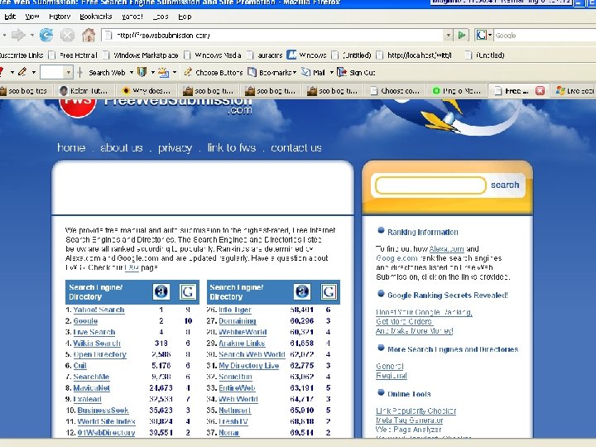Open the Windows Marketplace bookmark
Image resolution: width=596 pixels, height=447 pixels.
[141, 55]
